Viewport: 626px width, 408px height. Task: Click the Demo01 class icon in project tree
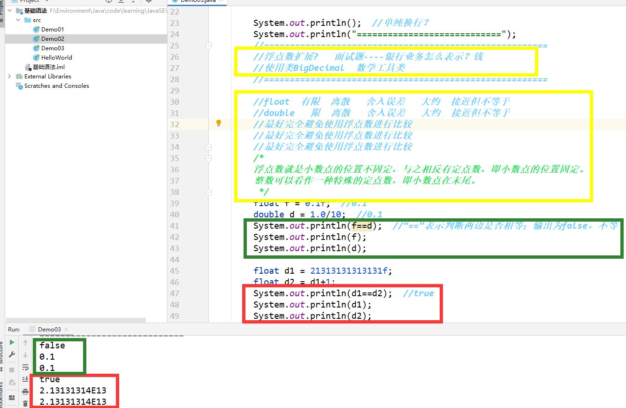tap(36, 29)
